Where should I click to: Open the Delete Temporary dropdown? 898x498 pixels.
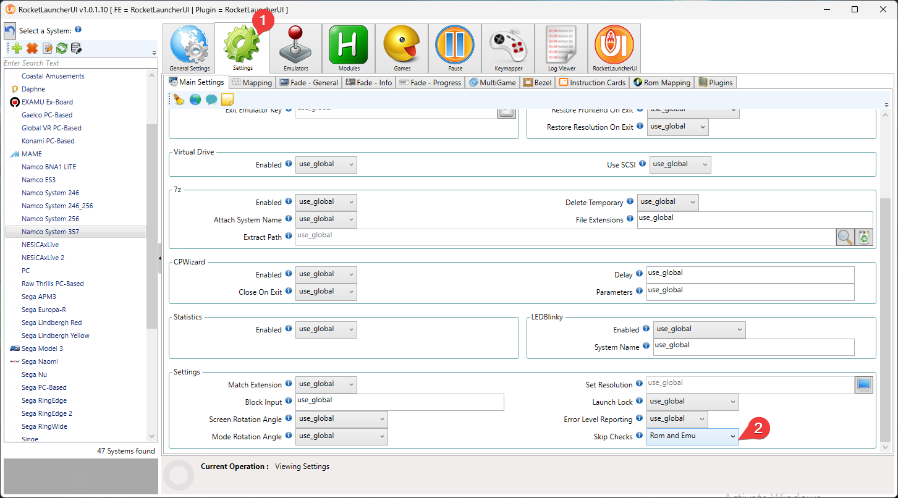668,202
